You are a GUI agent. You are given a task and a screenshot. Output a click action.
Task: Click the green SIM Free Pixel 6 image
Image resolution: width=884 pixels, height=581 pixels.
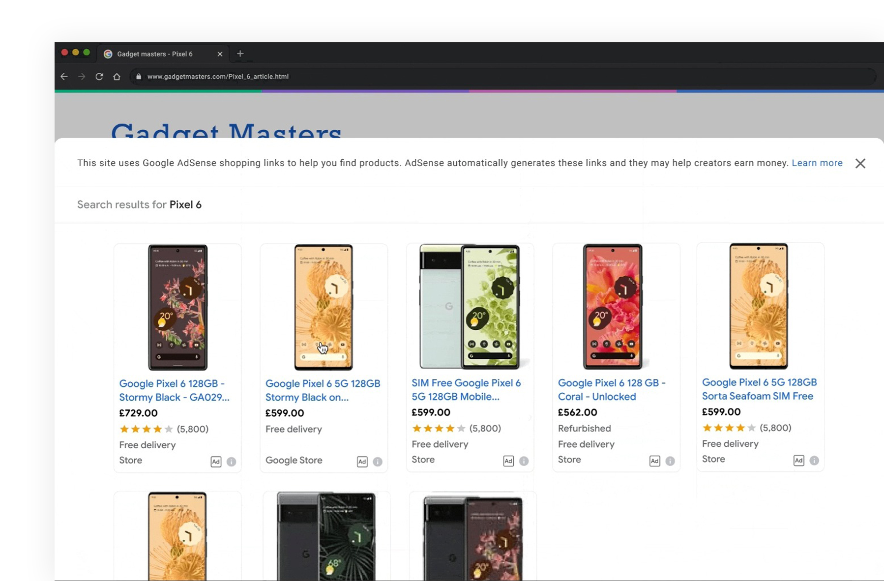click(x=470, y=307)
